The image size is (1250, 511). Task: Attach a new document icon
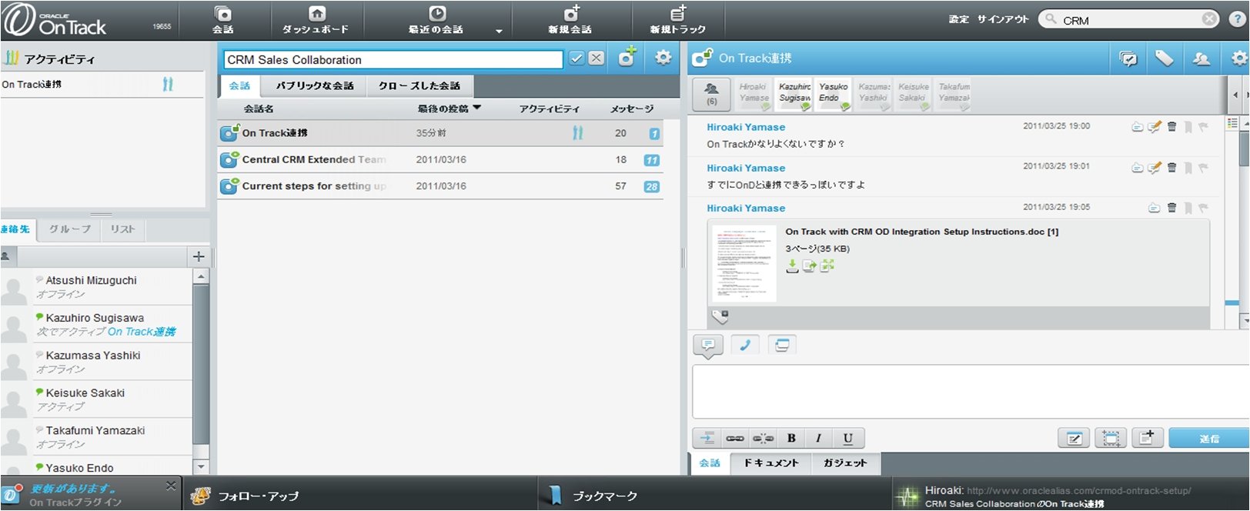tap(1147, 439)
